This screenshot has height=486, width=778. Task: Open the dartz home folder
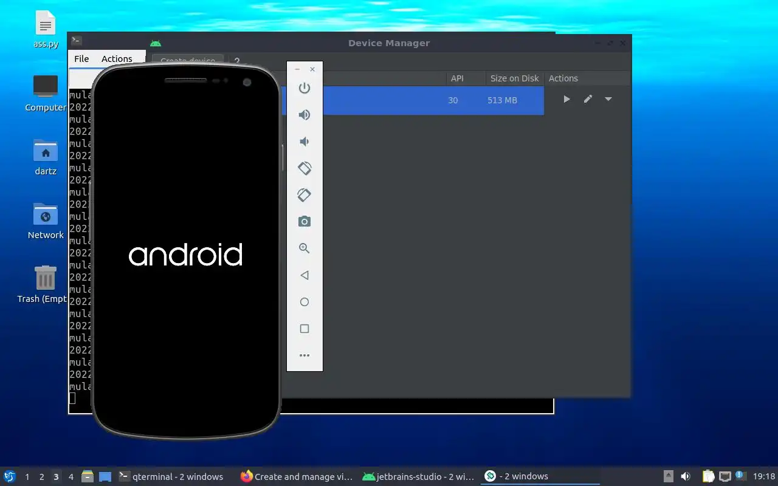click(x=46, y=157)
